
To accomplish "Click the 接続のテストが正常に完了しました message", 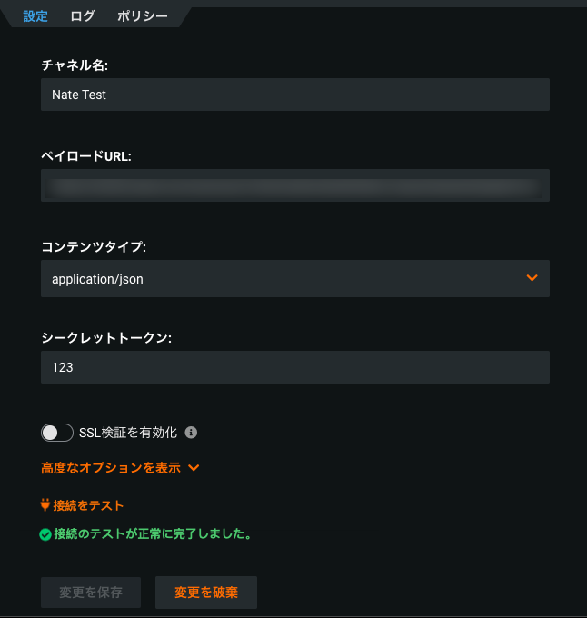I will [x=152, y=534].
